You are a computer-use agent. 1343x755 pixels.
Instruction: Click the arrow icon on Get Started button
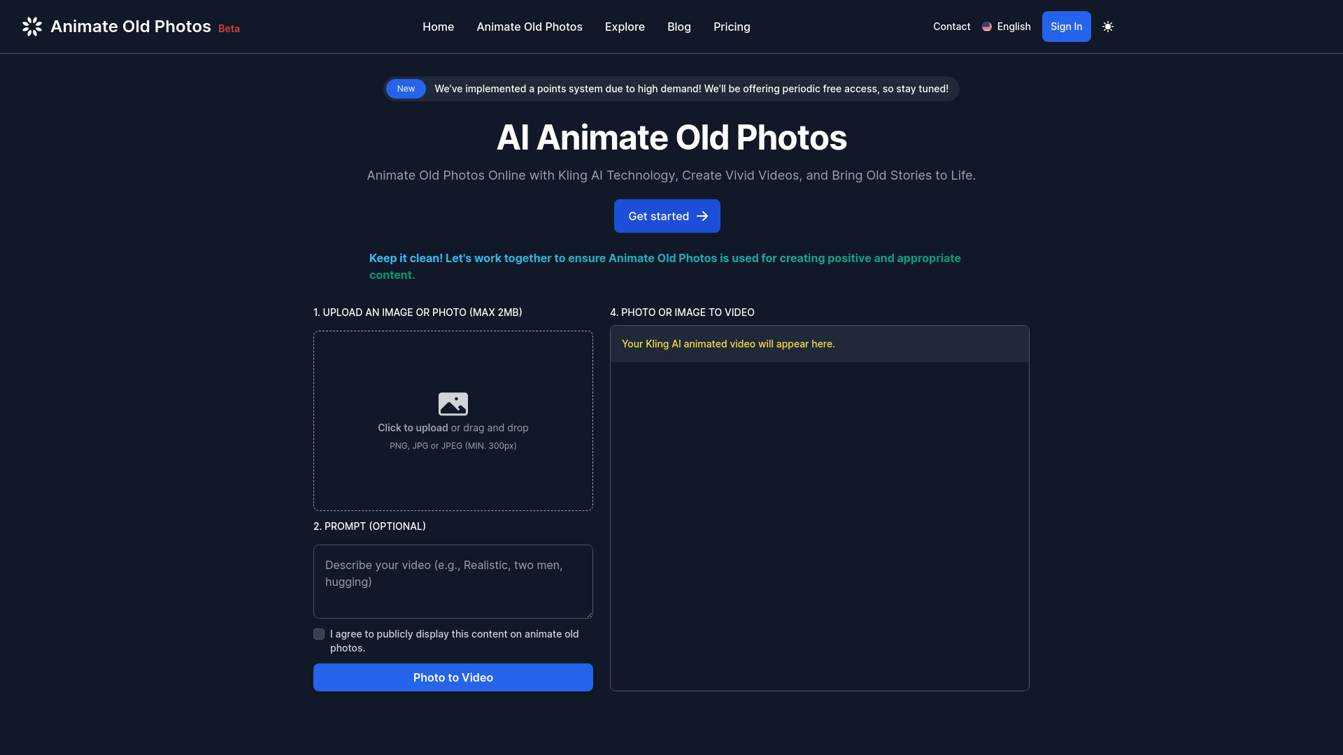(x=703, y=216)
